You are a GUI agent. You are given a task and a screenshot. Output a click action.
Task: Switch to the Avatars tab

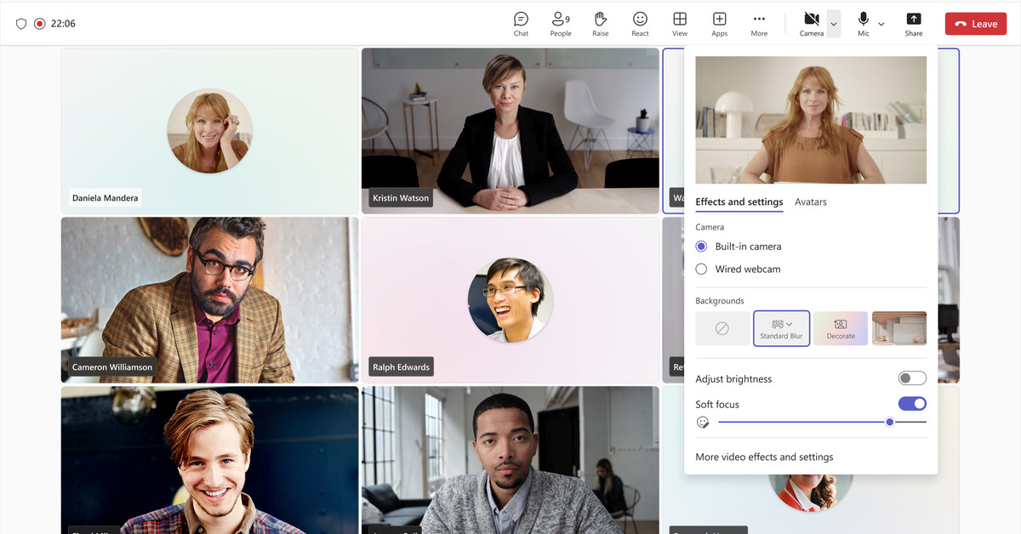point(810,202)
